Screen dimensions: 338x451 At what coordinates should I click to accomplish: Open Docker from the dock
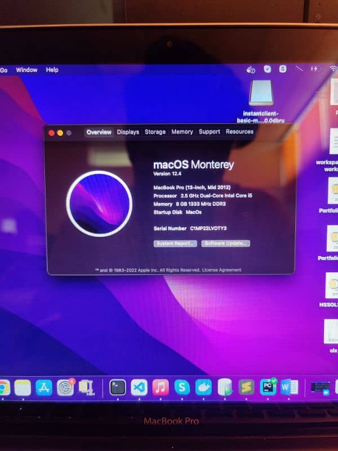coord(203,387)
